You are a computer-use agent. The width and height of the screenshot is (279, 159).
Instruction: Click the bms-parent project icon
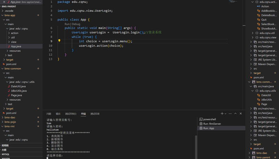254,157
